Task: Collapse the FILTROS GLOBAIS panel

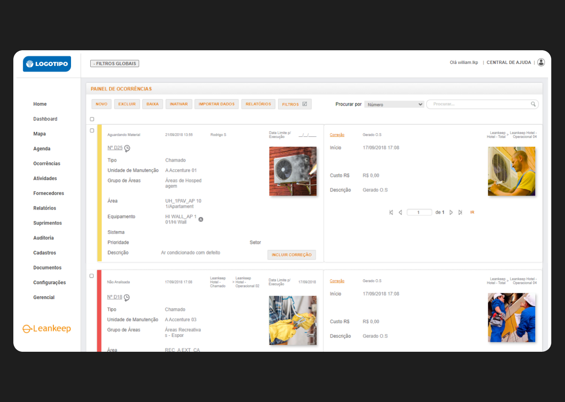Action: [115, 63]
